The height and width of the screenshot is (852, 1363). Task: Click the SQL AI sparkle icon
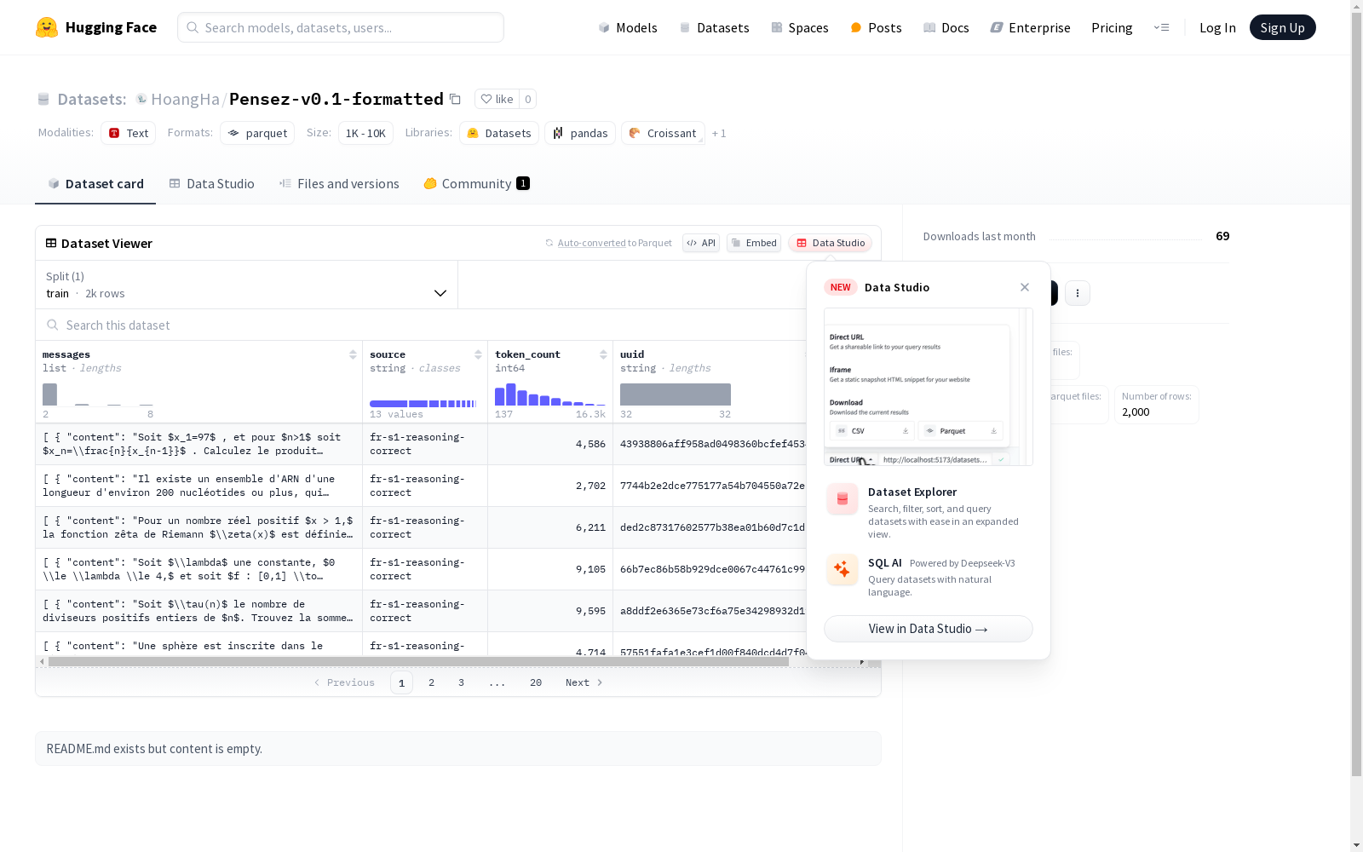(x=843, y=569)
